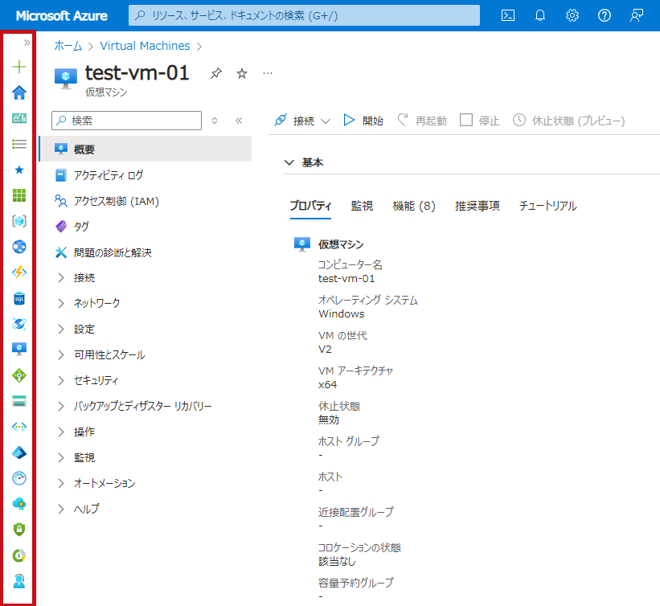
Task: Open All resources green grid icon
Action: click(19, 195)
